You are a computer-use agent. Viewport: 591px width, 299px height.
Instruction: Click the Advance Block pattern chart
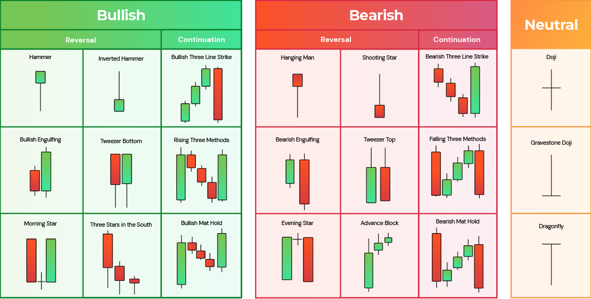point(379,262)
